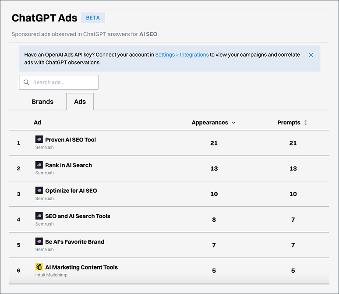Click Semrush logo beside Be AI's Favorite Brand
339x294 pixels.
39,241
